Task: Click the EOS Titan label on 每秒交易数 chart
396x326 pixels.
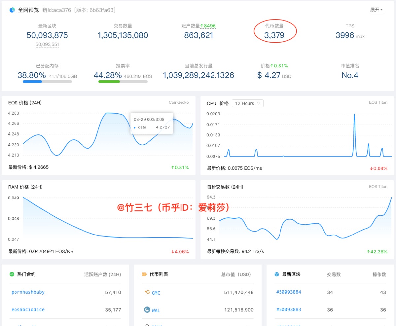Action: pyautogui.click(x=378, y=187)
